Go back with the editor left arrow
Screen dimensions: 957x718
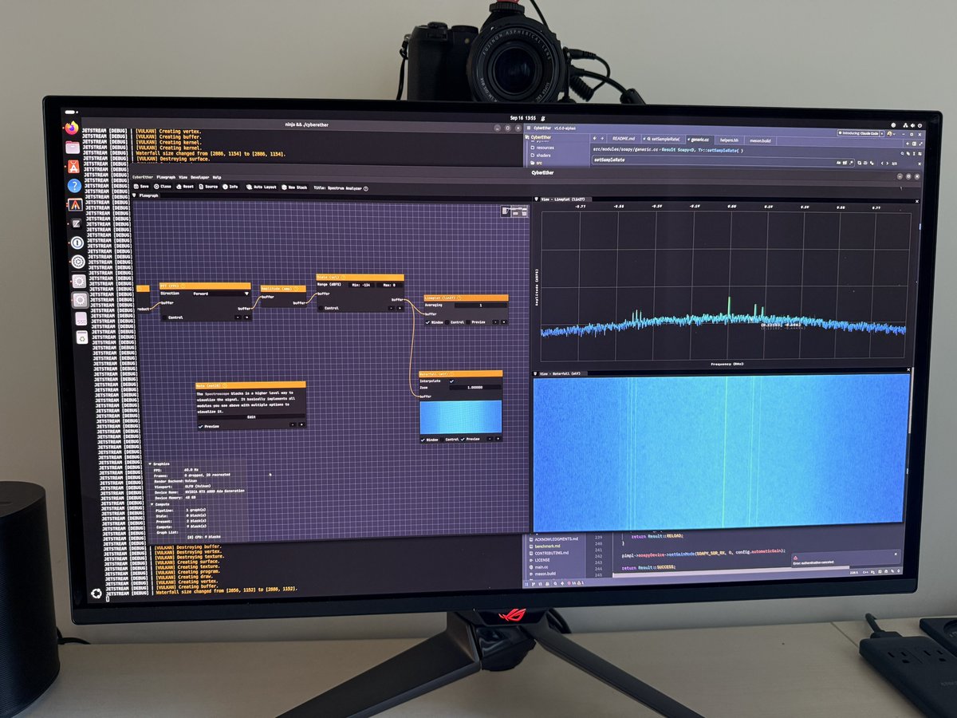click(x=594, y=138)
